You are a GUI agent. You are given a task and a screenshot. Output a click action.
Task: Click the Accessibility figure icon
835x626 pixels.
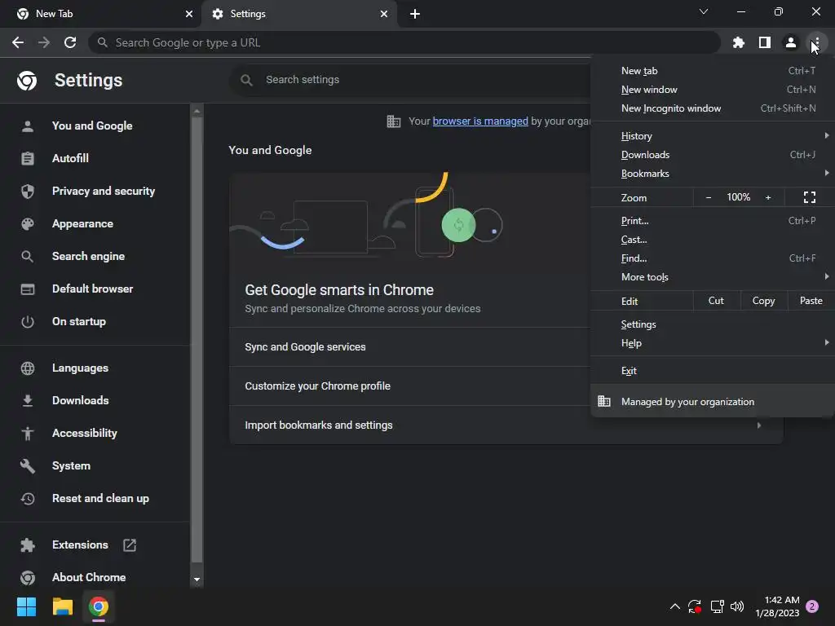(x=27, y=434)
